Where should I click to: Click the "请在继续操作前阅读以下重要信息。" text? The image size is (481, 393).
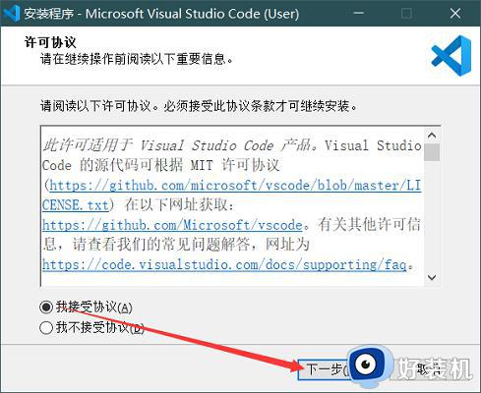tap(137, 59)
